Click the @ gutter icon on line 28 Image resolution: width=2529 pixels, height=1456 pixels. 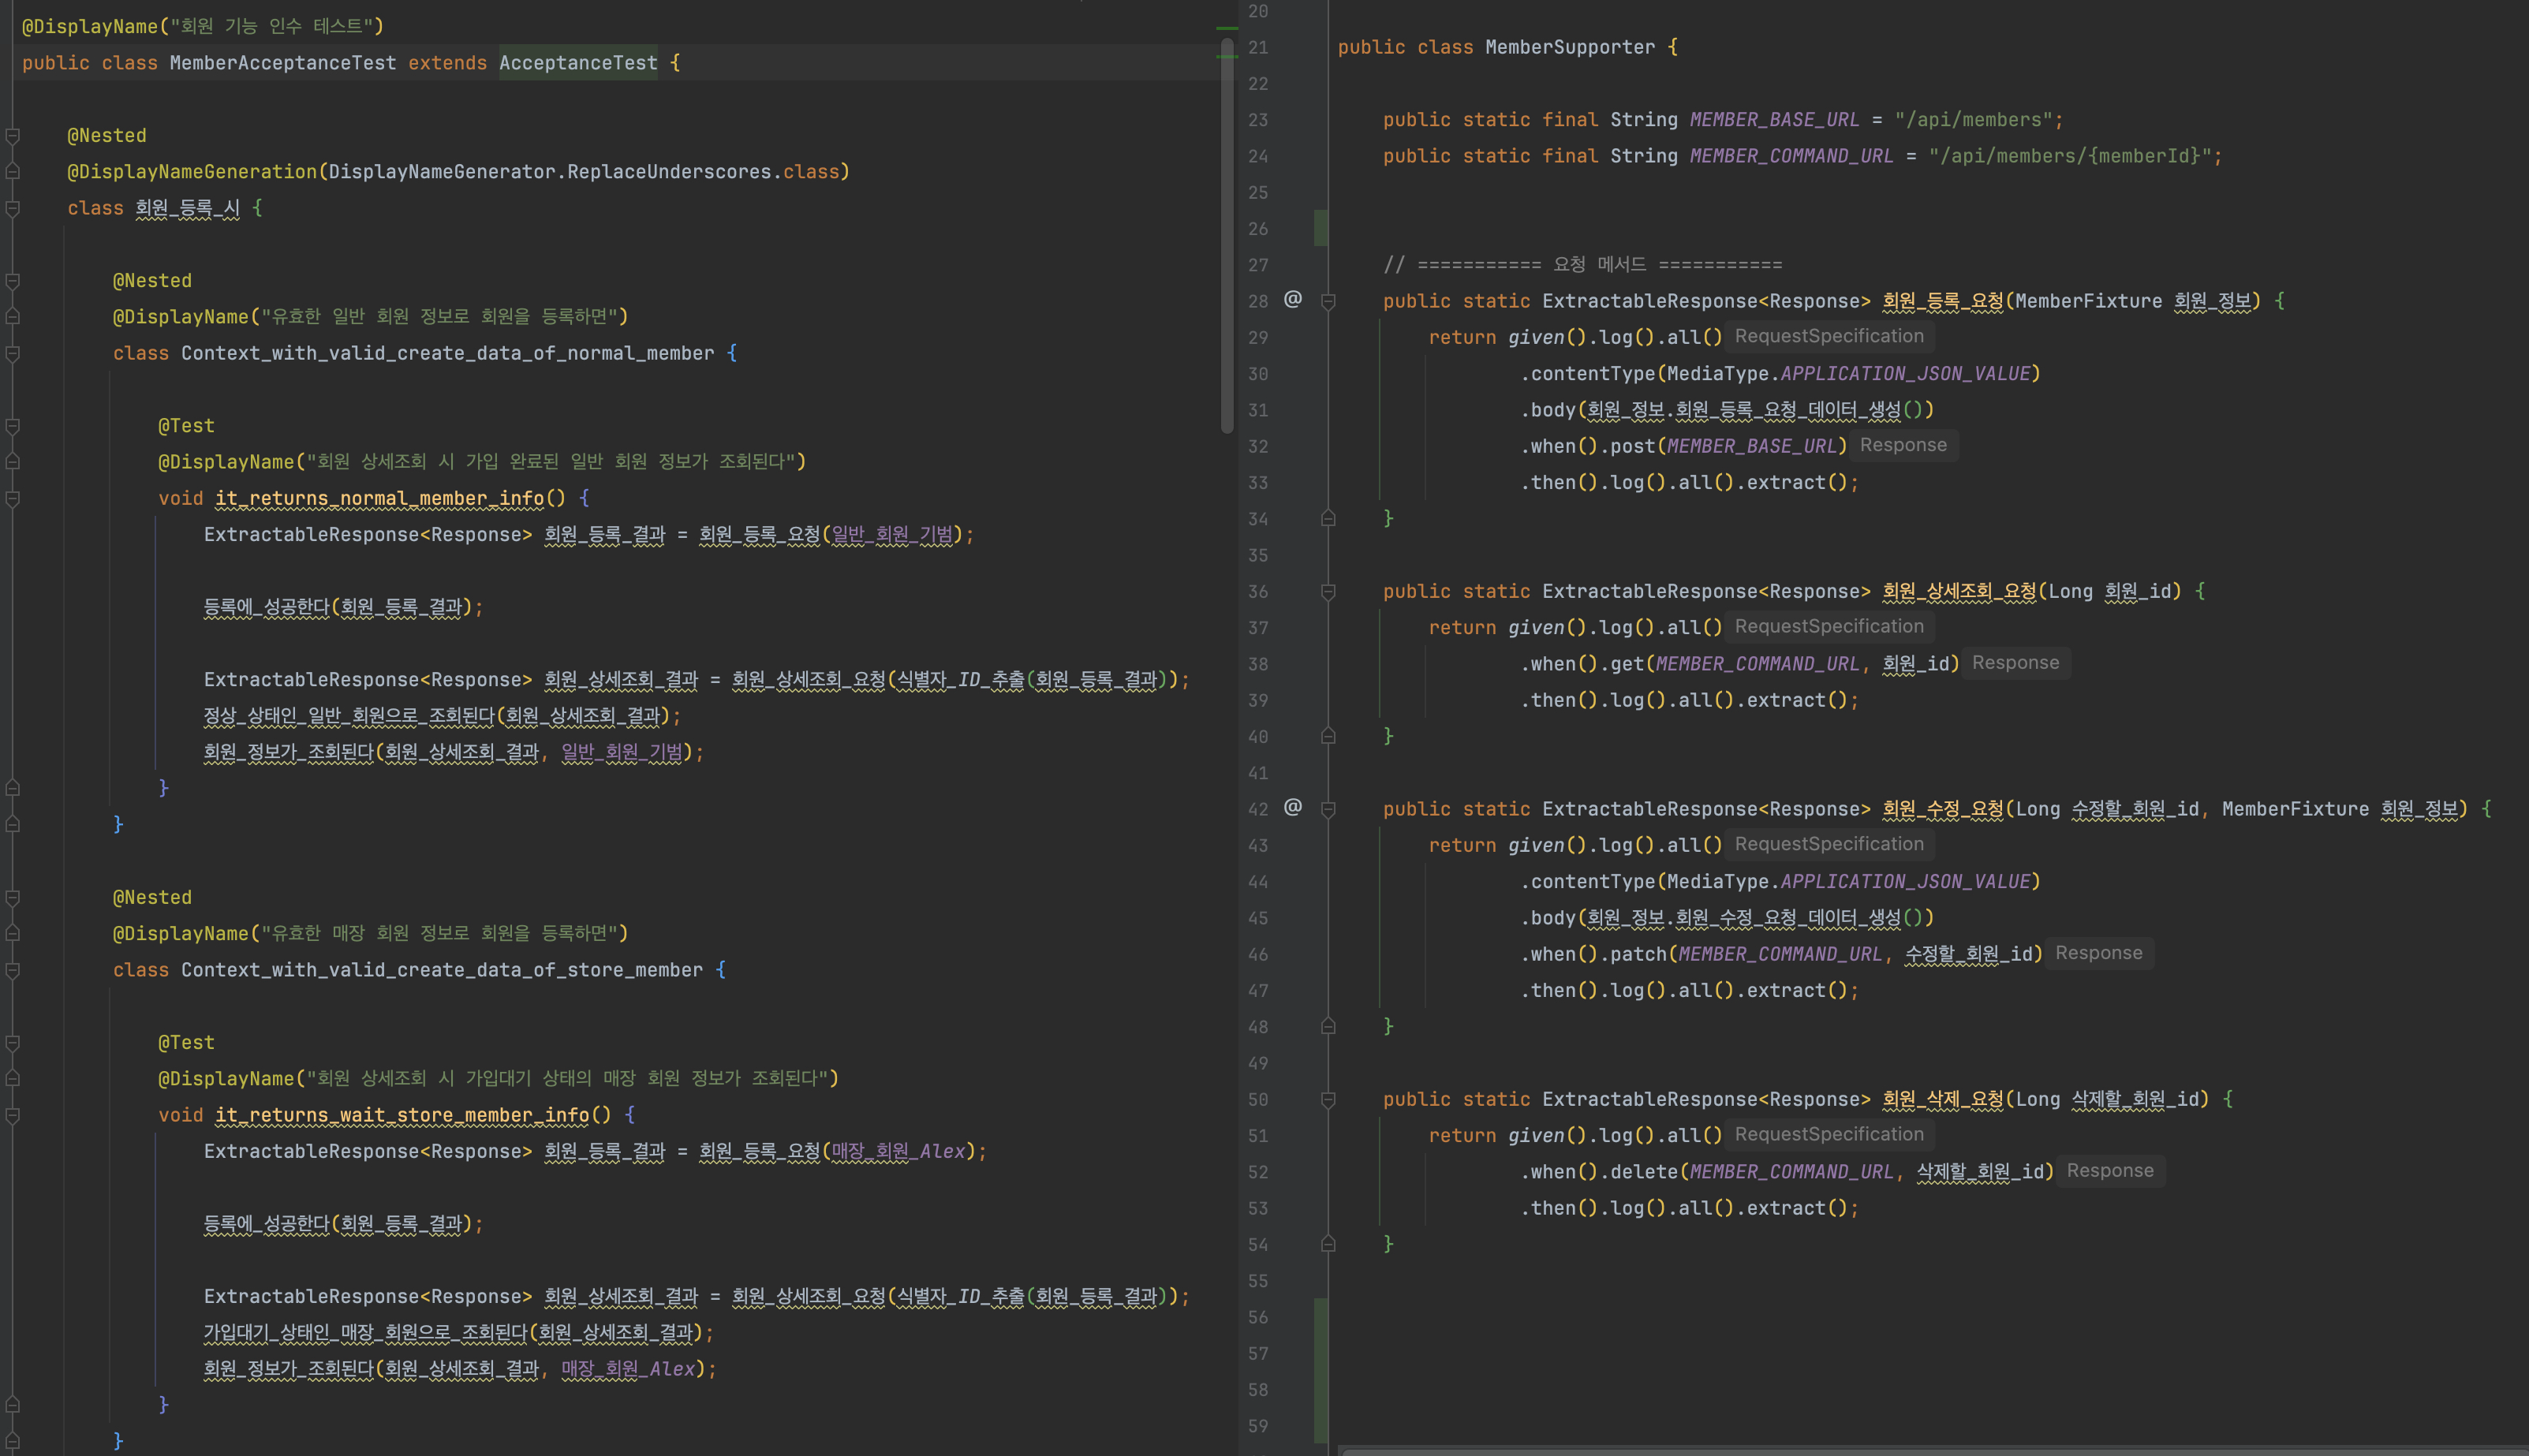pyautogui.click(x=1292, y=299)
